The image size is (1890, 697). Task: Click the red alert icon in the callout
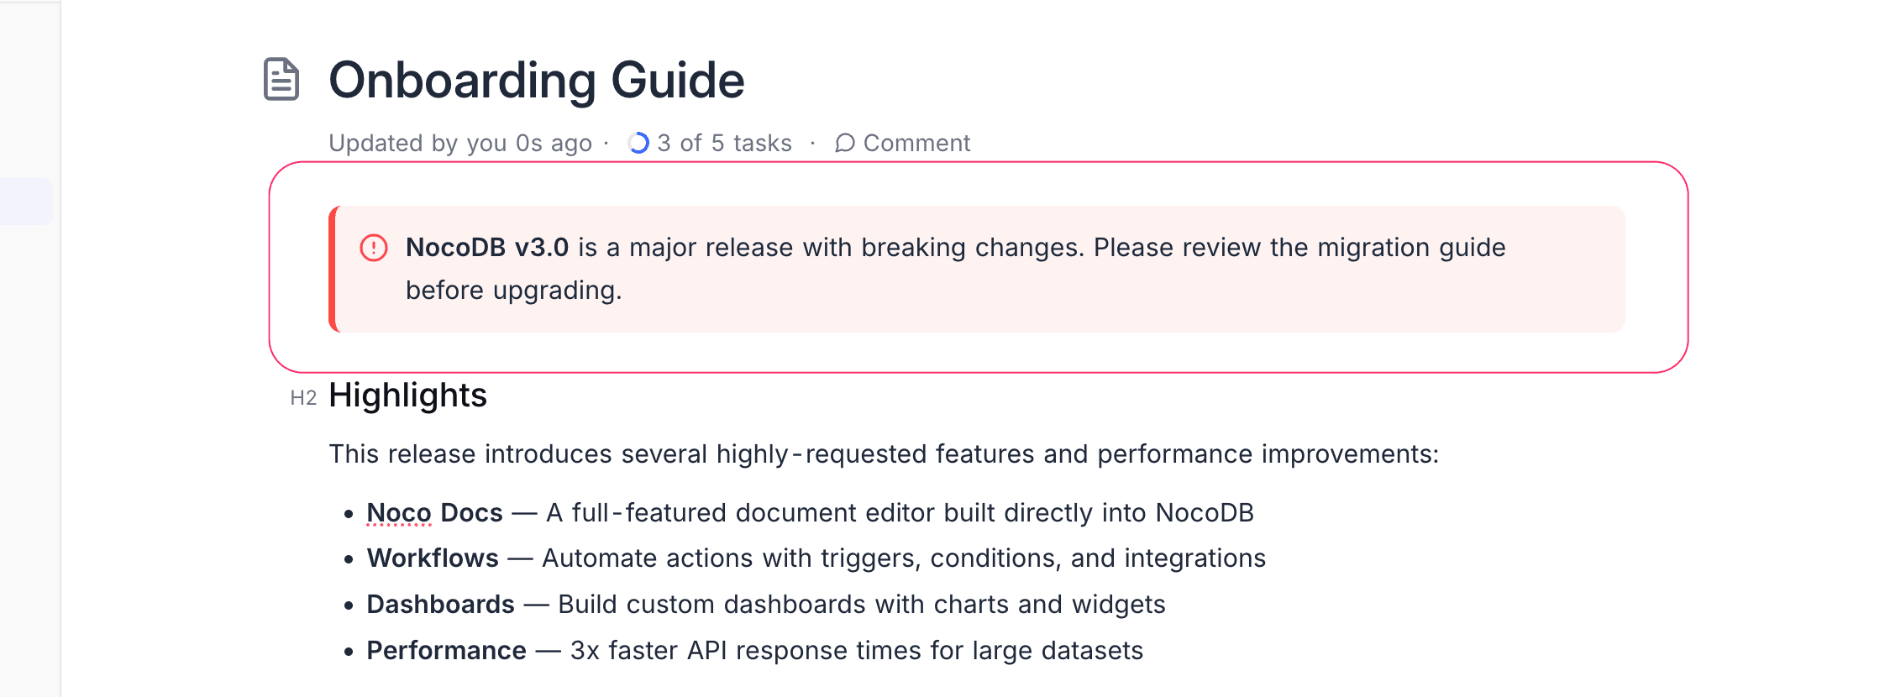(374, 248)
